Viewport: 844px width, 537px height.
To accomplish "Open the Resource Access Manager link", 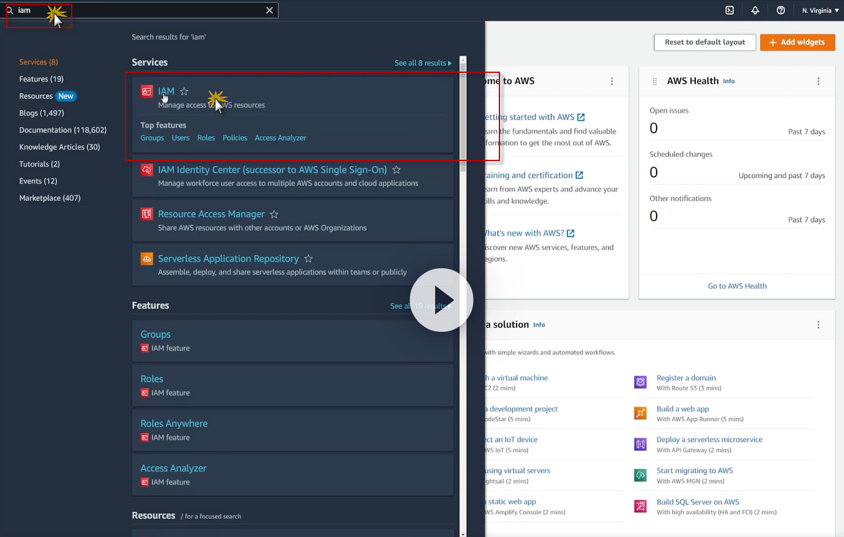I will click(x=211, y=214).
